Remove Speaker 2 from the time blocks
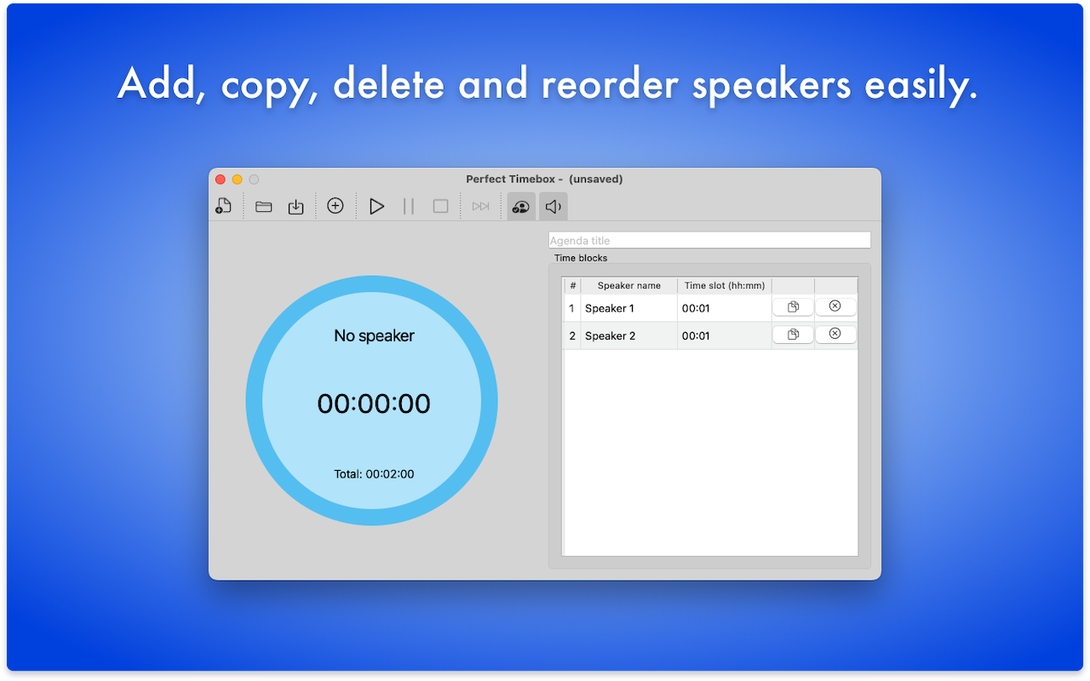 (x=835, y=335)
